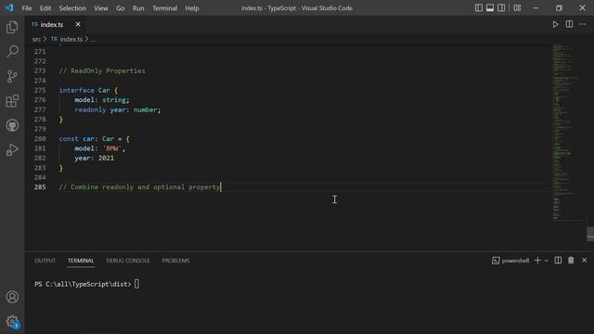Split the editor to the right

(569, 24)
